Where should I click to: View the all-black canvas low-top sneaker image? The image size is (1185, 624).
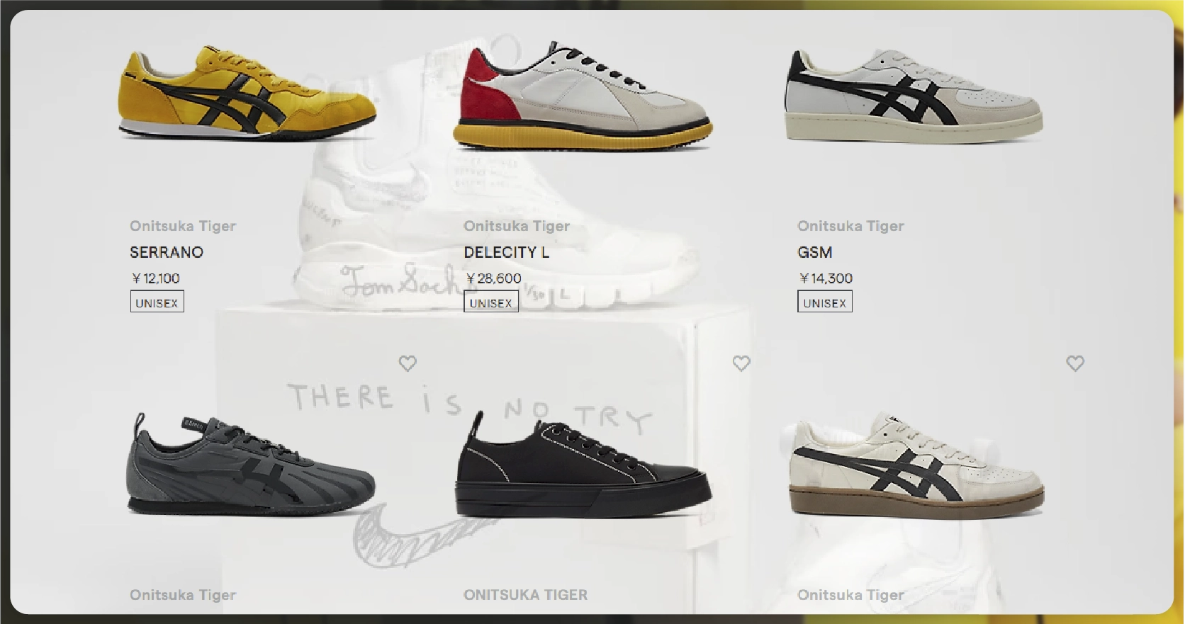coord(582,464)
